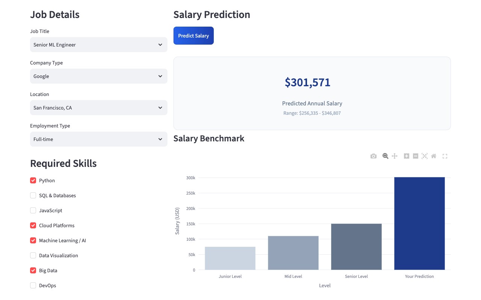481x300 pixels.
Task: Tick the JavaScript checkbox
Action: (33, 210)
